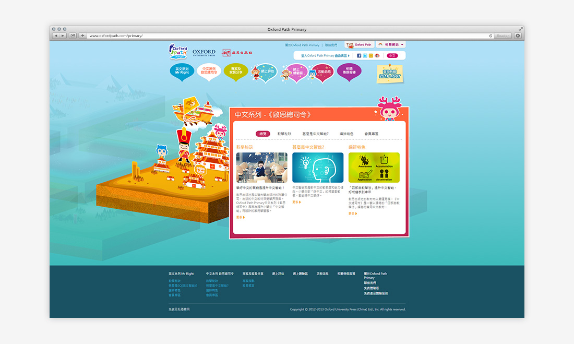The height and width of the screenshot is (344, 574).
Task: Open the footer 關於Oxford Path Primary link
Action: coord(375,276)
